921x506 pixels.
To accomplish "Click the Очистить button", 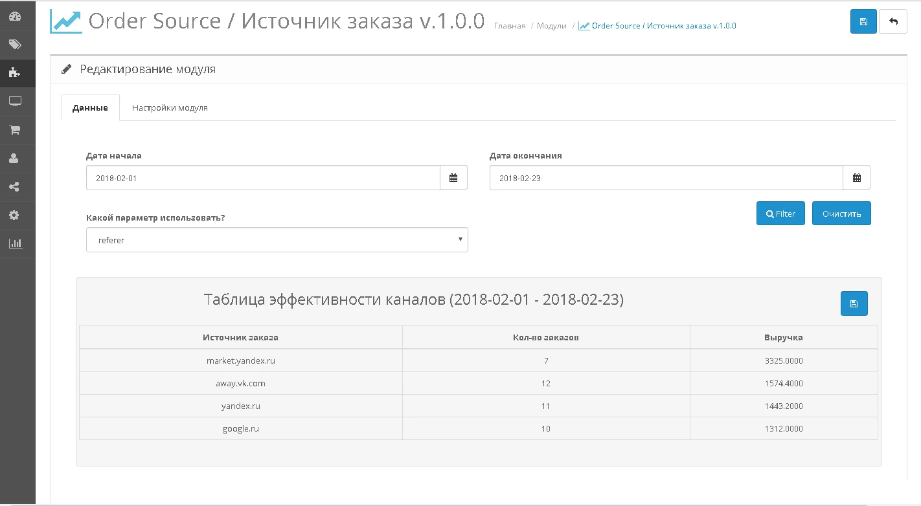I will (841, 214).
